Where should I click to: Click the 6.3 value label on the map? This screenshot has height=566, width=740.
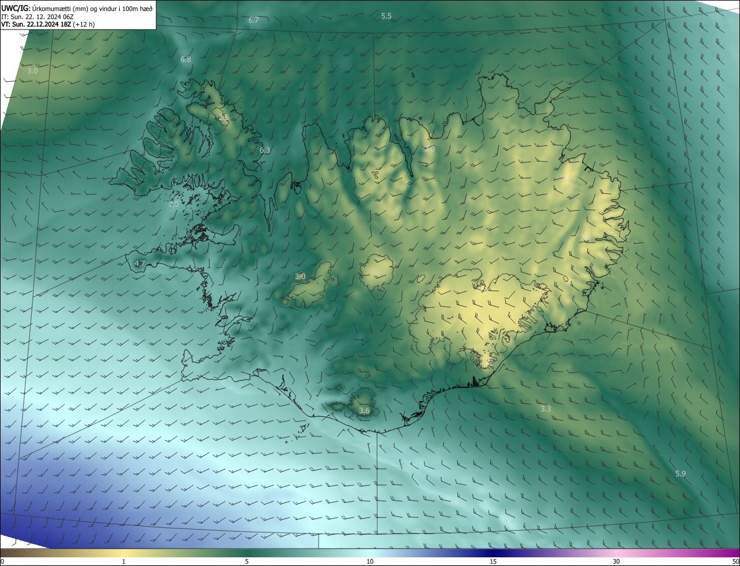coord(265,150)
